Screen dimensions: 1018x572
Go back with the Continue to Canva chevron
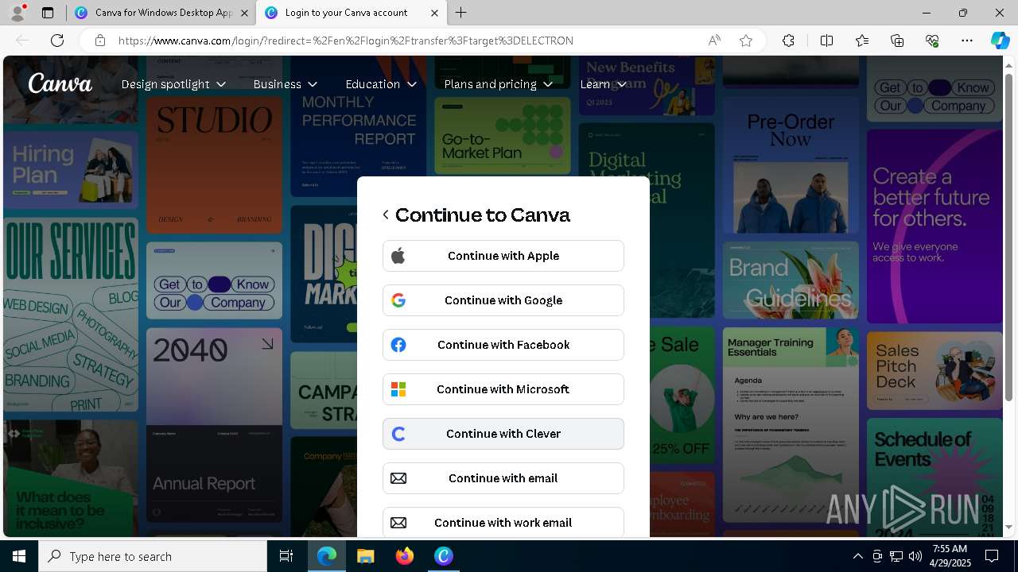point(386,214)
